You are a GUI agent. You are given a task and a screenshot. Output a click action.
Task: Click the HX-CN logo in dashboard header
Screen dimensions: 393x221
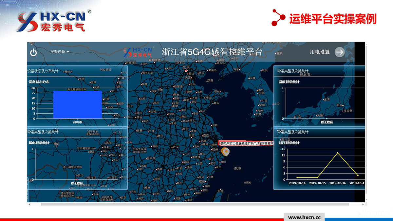138,52
